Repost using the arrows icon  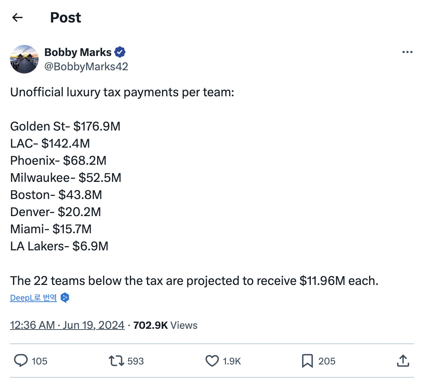pos(116,361)
